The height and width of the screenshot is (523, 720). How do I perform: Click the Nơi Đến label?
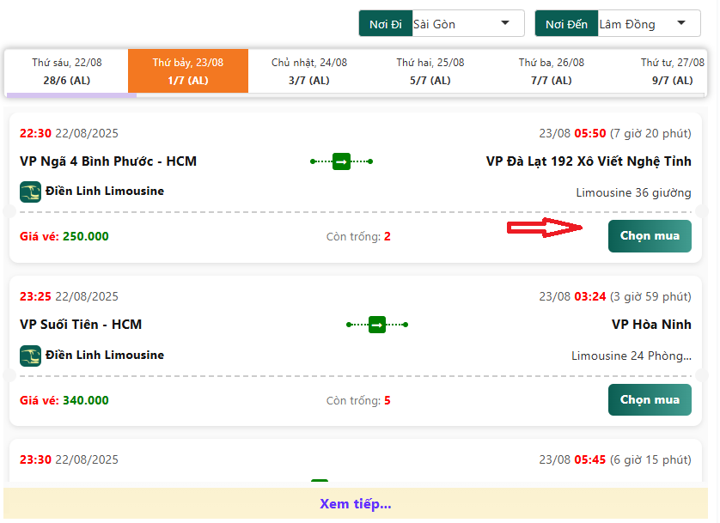566,24
